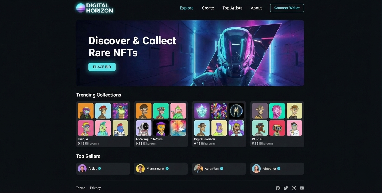382x193 pixels.
Task: Open the Twitter social icon
Action: click(x=286, y=188)
